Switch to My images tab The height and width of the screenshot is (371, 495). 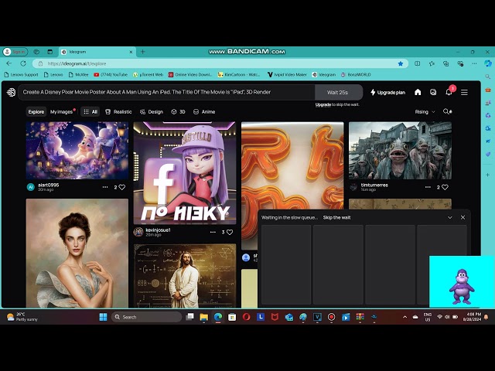(62, 111)
